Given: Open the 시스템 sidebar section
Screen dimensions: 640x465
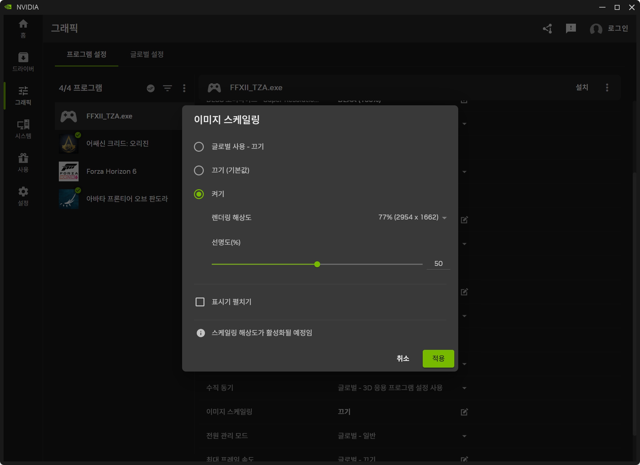Looking at the screenshot, I should coord(23,129).
